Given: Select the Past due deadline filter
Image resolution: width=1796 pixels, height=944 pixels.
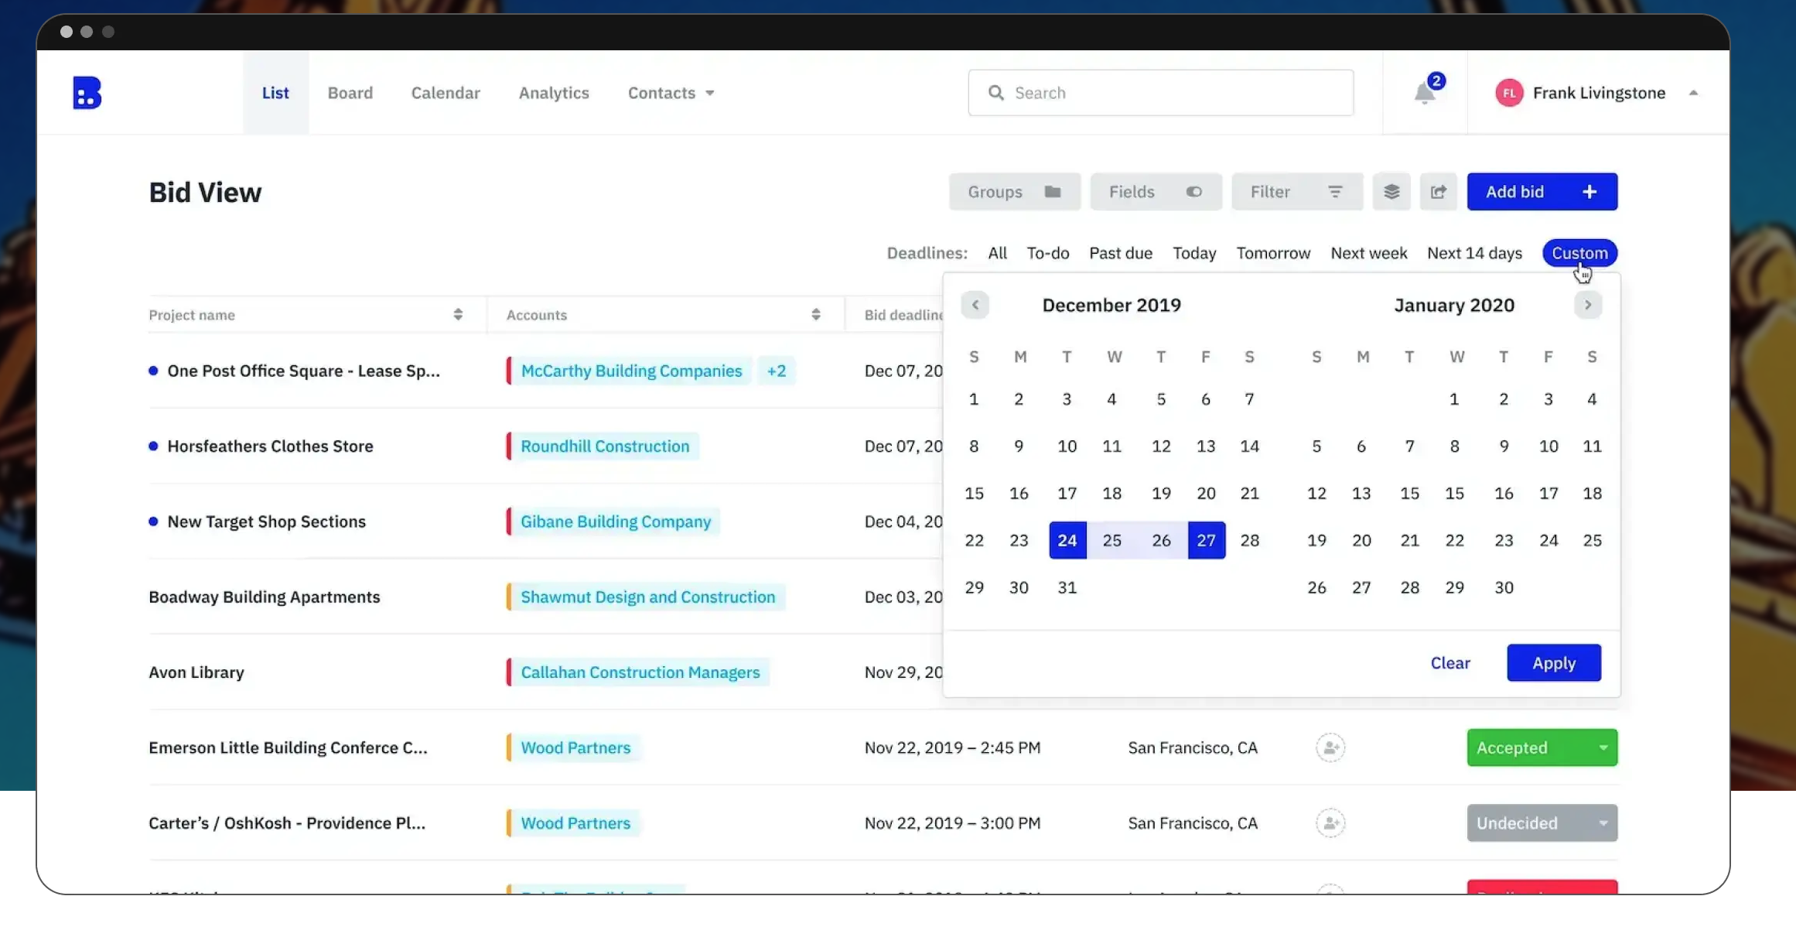Looking at the screenshot, I should (x=1121, y=253).
